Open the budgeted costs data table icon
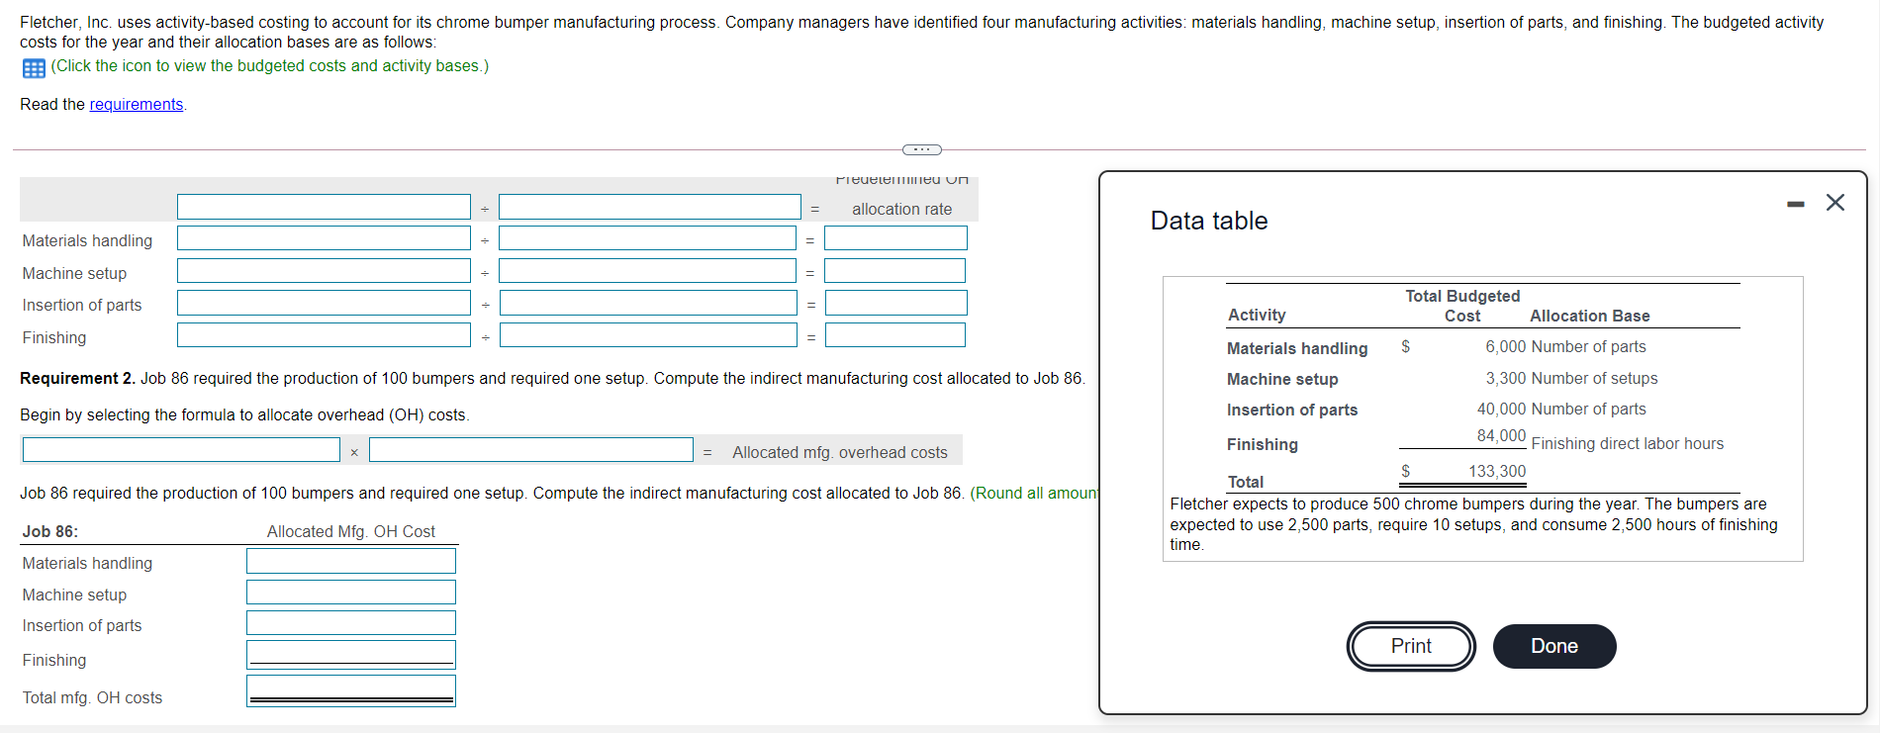 coord(34,68)
